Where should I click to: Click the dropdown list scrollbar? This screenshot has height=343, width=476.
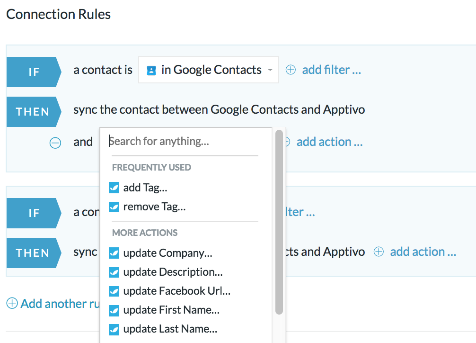click(279, 222)
